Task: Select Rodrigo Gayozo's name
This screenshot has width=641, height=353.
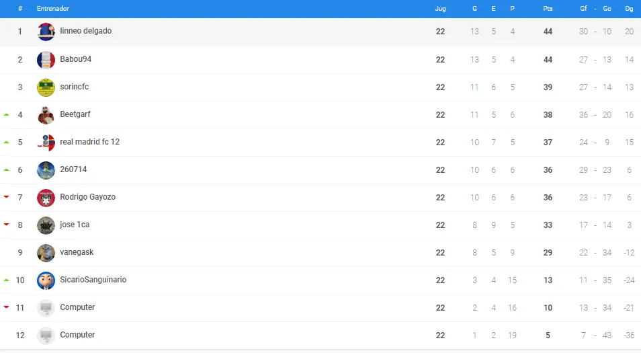Action: (88, 197)
